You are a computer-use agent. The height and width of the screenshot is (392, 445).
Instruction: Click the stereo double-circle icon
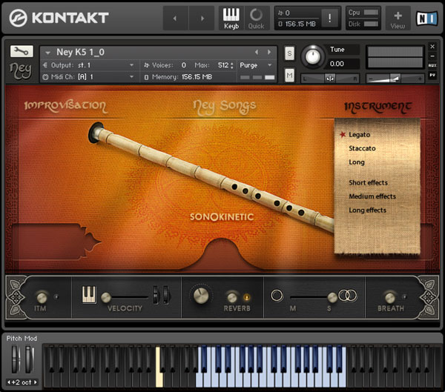point(347,296)
